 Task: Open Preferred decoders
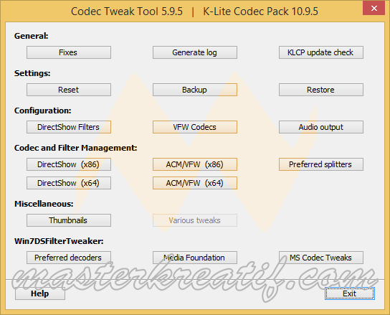coord(69,258)
